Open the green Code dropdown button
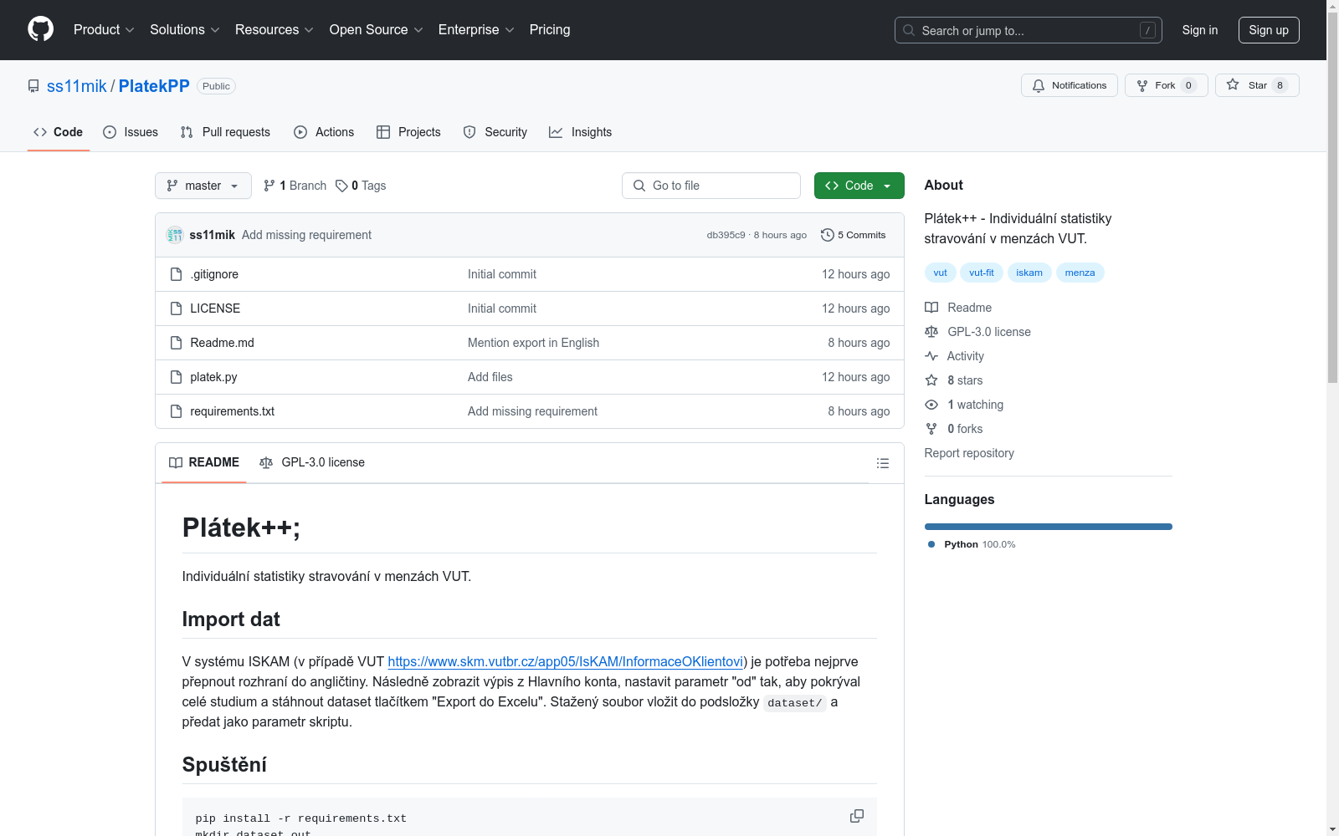 (859, 186)
